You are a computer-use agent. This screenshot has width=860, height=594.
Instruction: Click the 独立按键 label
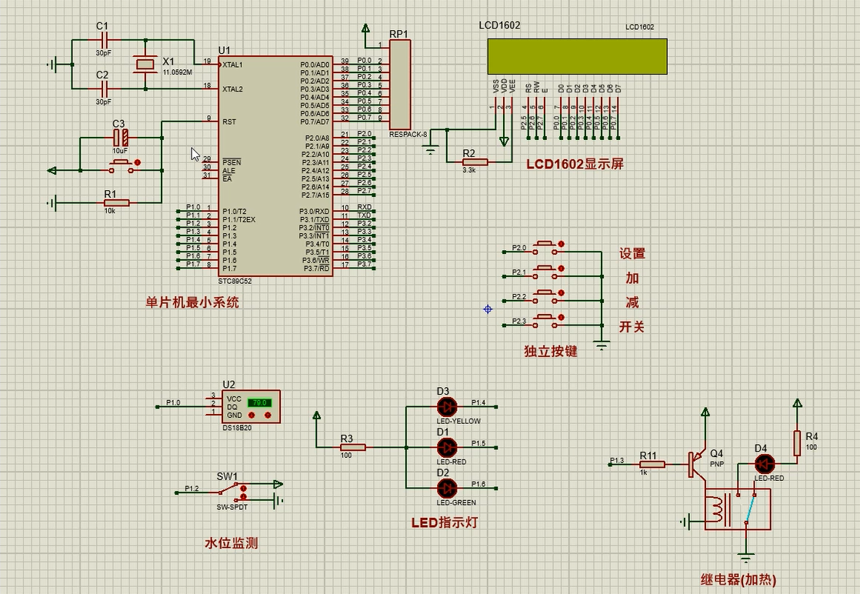click(x=551, y=351)
